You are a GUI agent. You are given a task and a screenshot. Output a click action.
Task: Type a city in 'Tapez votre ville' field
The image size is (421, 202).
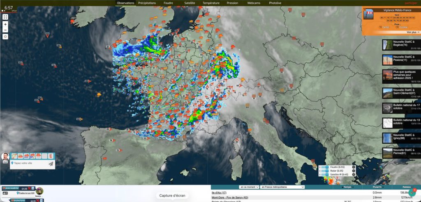point(31,163)
